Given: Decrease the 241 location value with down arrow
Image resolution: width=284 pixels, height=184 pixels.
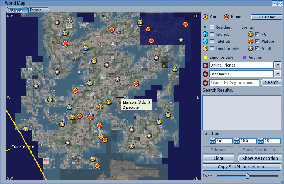Looking at the screenshot, I should click(x=212, y=142).
